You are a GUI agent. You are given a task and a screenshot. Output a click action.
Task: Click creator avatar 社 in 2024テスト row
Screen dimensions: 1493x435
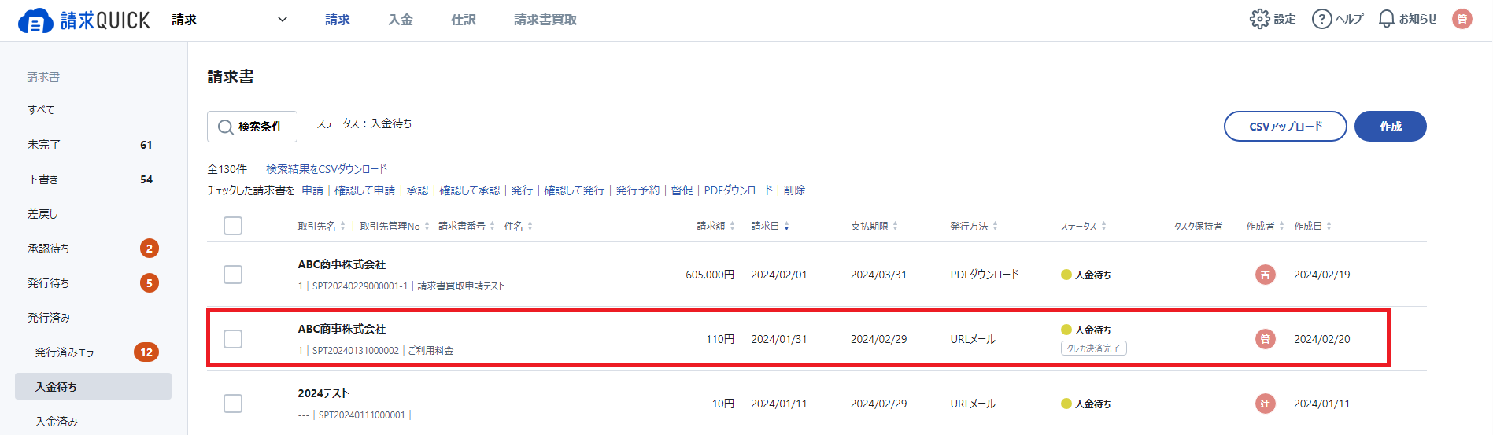pyautogui.click(x=1265, y=404)
